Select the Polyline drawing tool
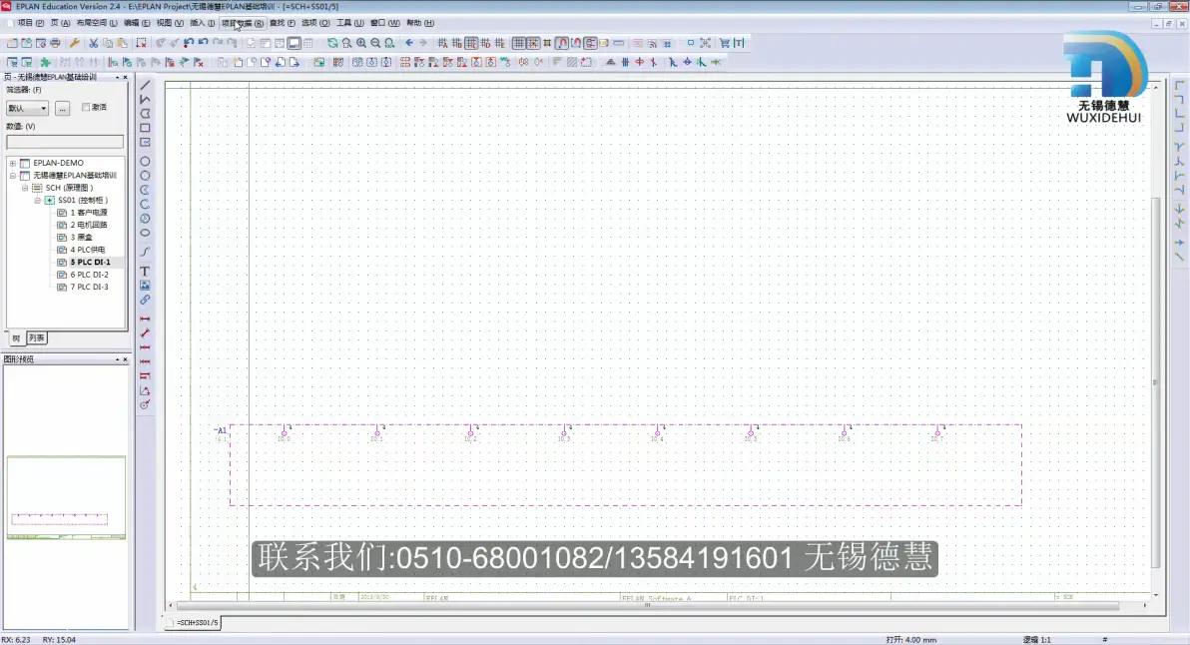1190x645 pixels. point(145,100)
